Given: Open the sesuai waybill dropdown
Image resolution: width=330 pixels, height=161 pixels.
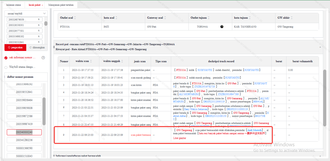Looking at the screenshot, I should pyautogui.click(x=26, y=13).
